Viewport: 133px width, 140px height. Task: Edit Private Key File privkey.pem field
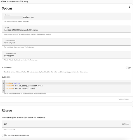66,55
